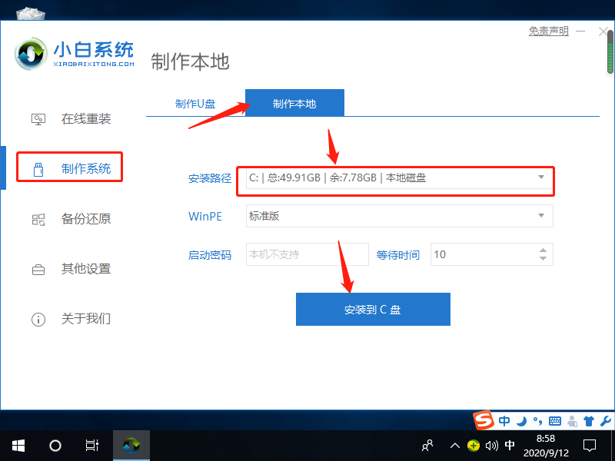Open the 免责声明 disclaimer link

(548, 31)
